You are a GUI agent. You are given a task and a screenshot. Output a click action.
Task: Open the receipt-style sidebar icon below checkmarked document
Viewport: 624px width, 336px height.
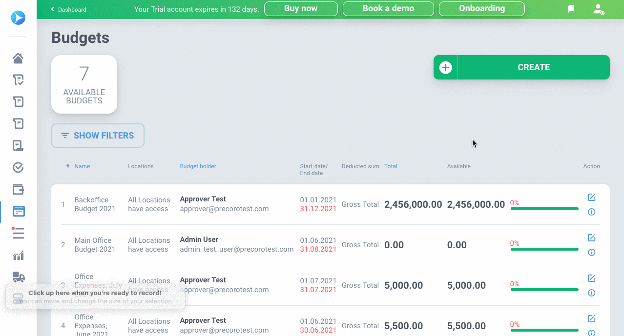(x=18, y=102)
